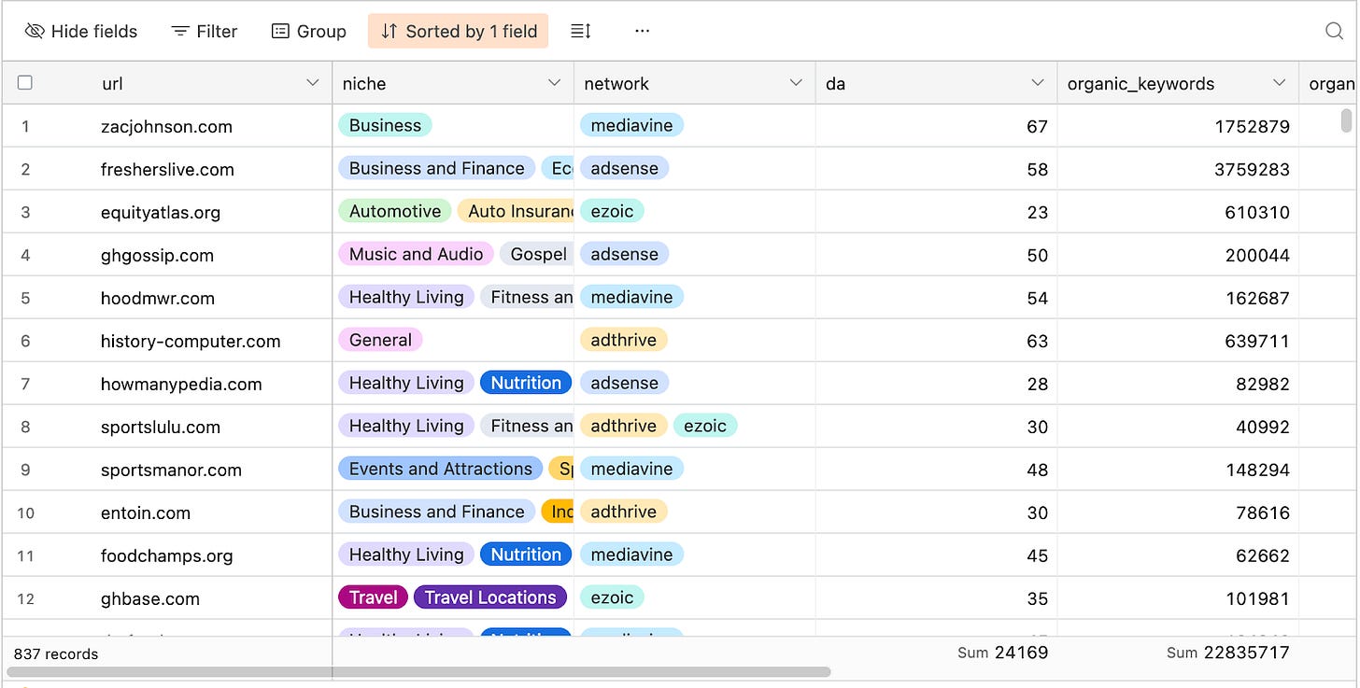The width and height of the screenshot is (1360, 688).
Task: Click the ezoic tag in sportslulu.com row
Action: click(705, 426)
